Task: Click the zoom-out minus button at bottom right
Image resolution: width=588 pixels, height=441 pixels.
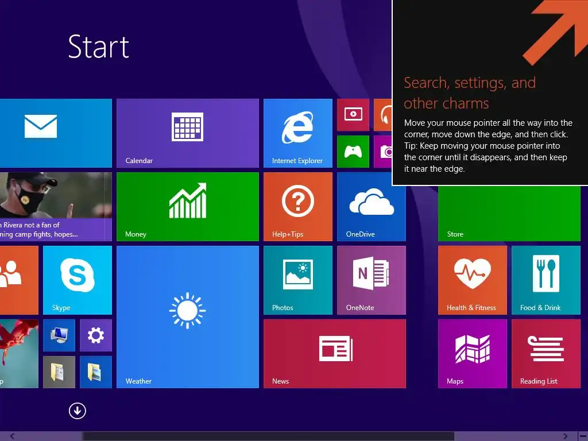Action: 583,436
